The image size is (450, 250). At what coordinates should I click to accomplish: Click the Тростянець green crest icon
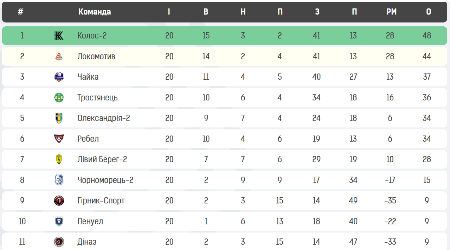coord(59,97)
